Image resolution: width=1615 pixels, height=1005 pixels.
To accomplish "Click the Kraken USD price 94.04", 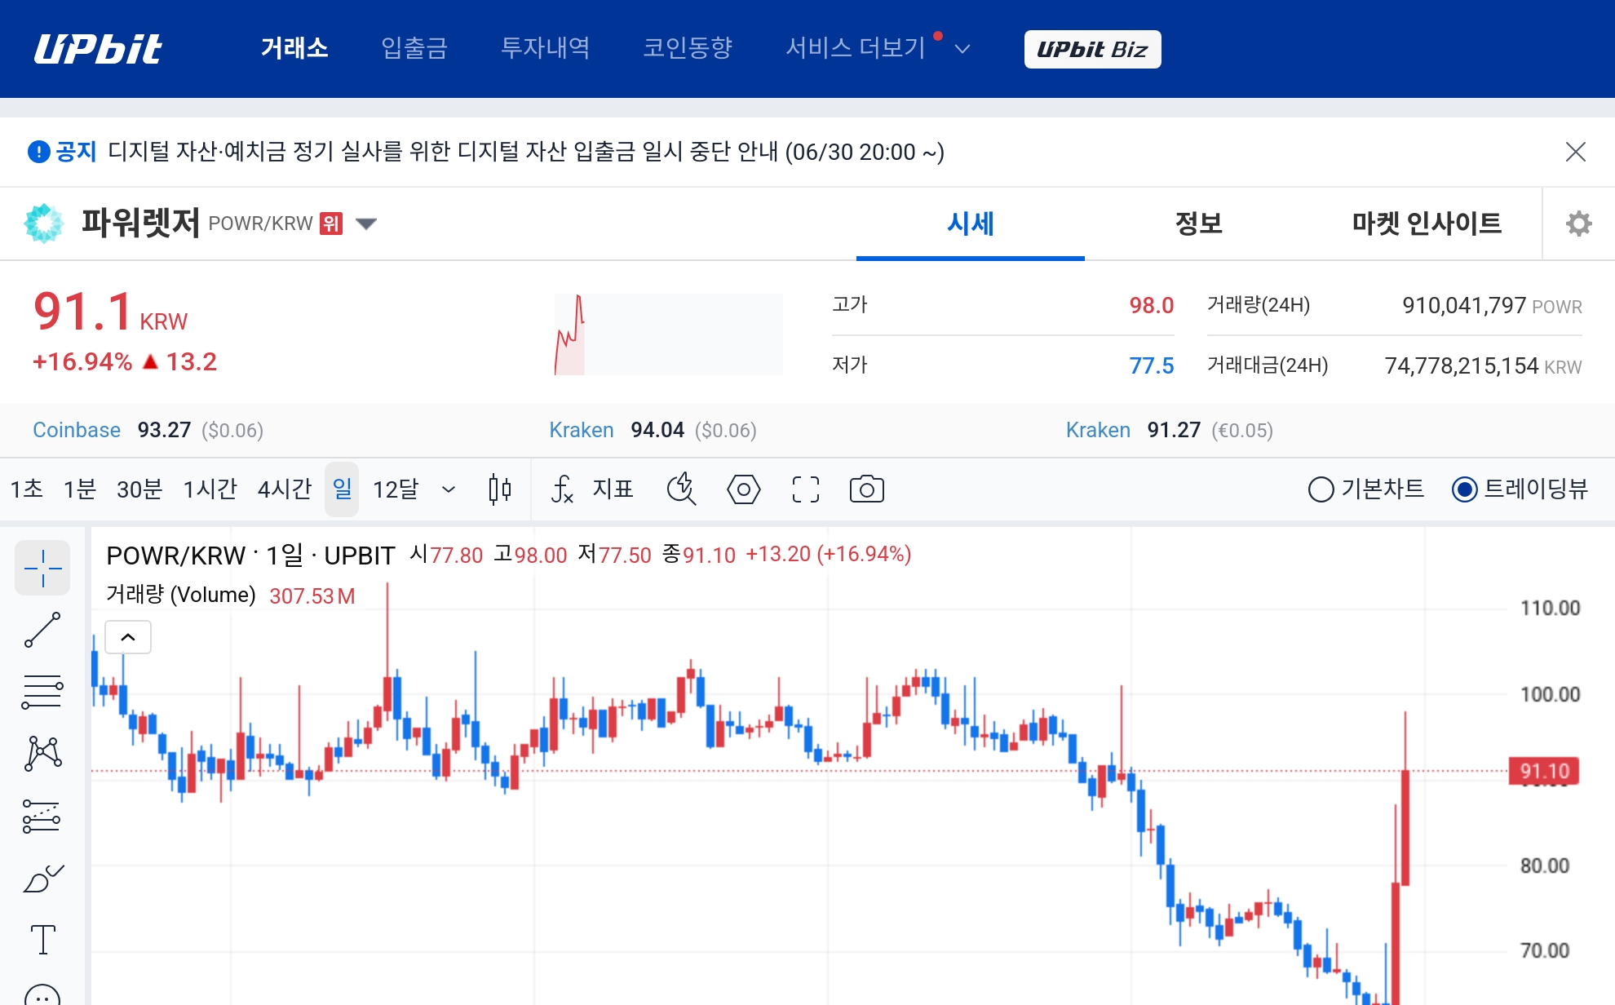I will coord(657,430).
